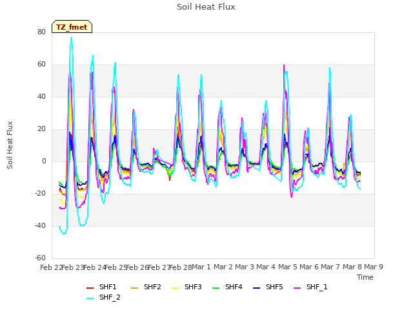Viewport: 413px width, 310px height.
Task: Click the cyan minimum trough near -45
Action: pyautogui.click(x=64, y=234)
